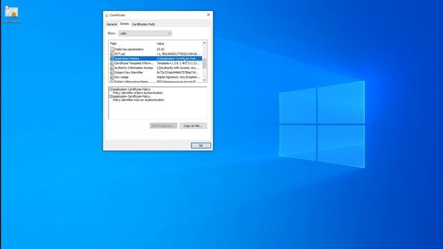Click the icon beside Subject Key Identifier

coord(112,73)
